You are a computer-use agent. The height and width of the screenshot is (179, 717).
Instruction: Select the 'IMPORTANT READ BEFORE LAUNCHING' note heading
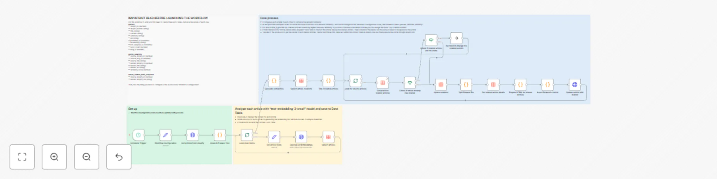tap(168, 18)
